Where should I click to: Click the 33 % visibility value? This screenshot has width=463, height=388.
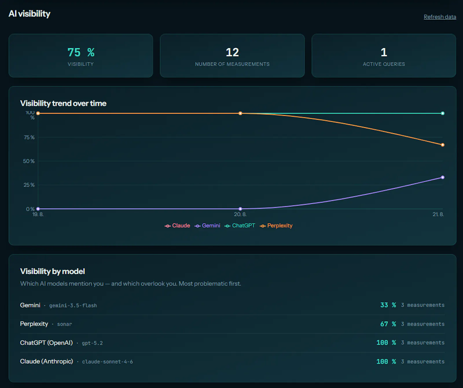388,305
